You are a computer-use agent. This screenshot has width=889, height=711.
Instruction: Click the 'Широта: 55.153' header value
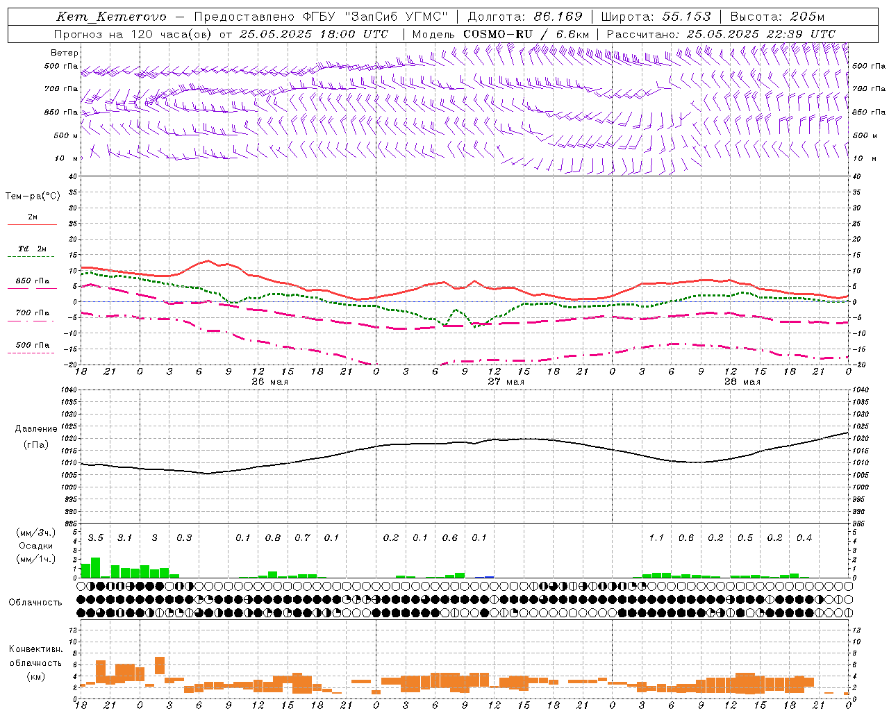pos(656,17)
